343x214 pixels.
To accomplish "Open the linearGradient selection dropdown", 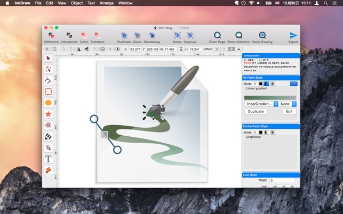I will 261,104.
